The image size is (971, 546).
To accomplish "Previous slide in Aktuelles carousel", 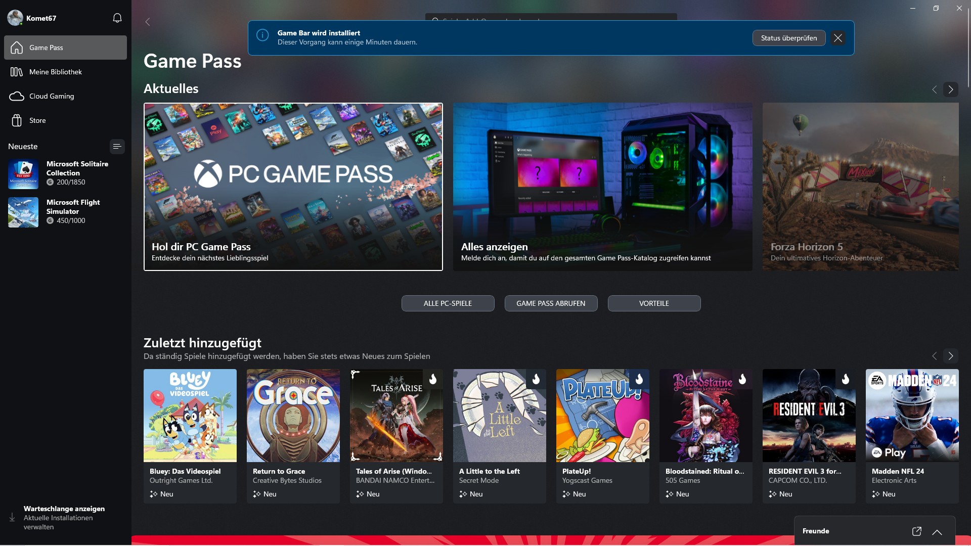I will point(934,89).
